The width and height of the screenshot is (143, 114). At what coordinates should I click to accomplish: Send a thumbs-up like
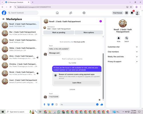pyautogui.click(x=102, y=105)
